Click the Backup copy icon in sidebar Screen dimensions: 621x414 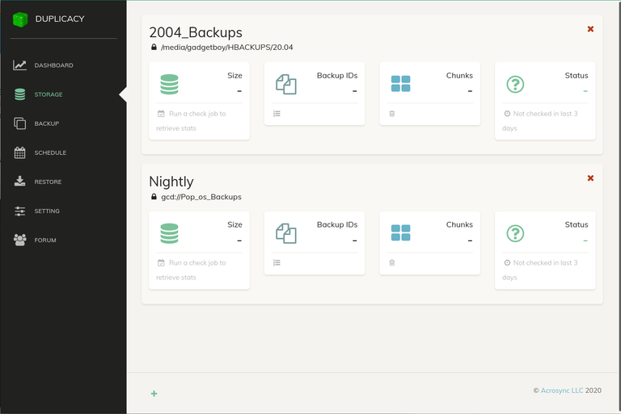[19, 123]
